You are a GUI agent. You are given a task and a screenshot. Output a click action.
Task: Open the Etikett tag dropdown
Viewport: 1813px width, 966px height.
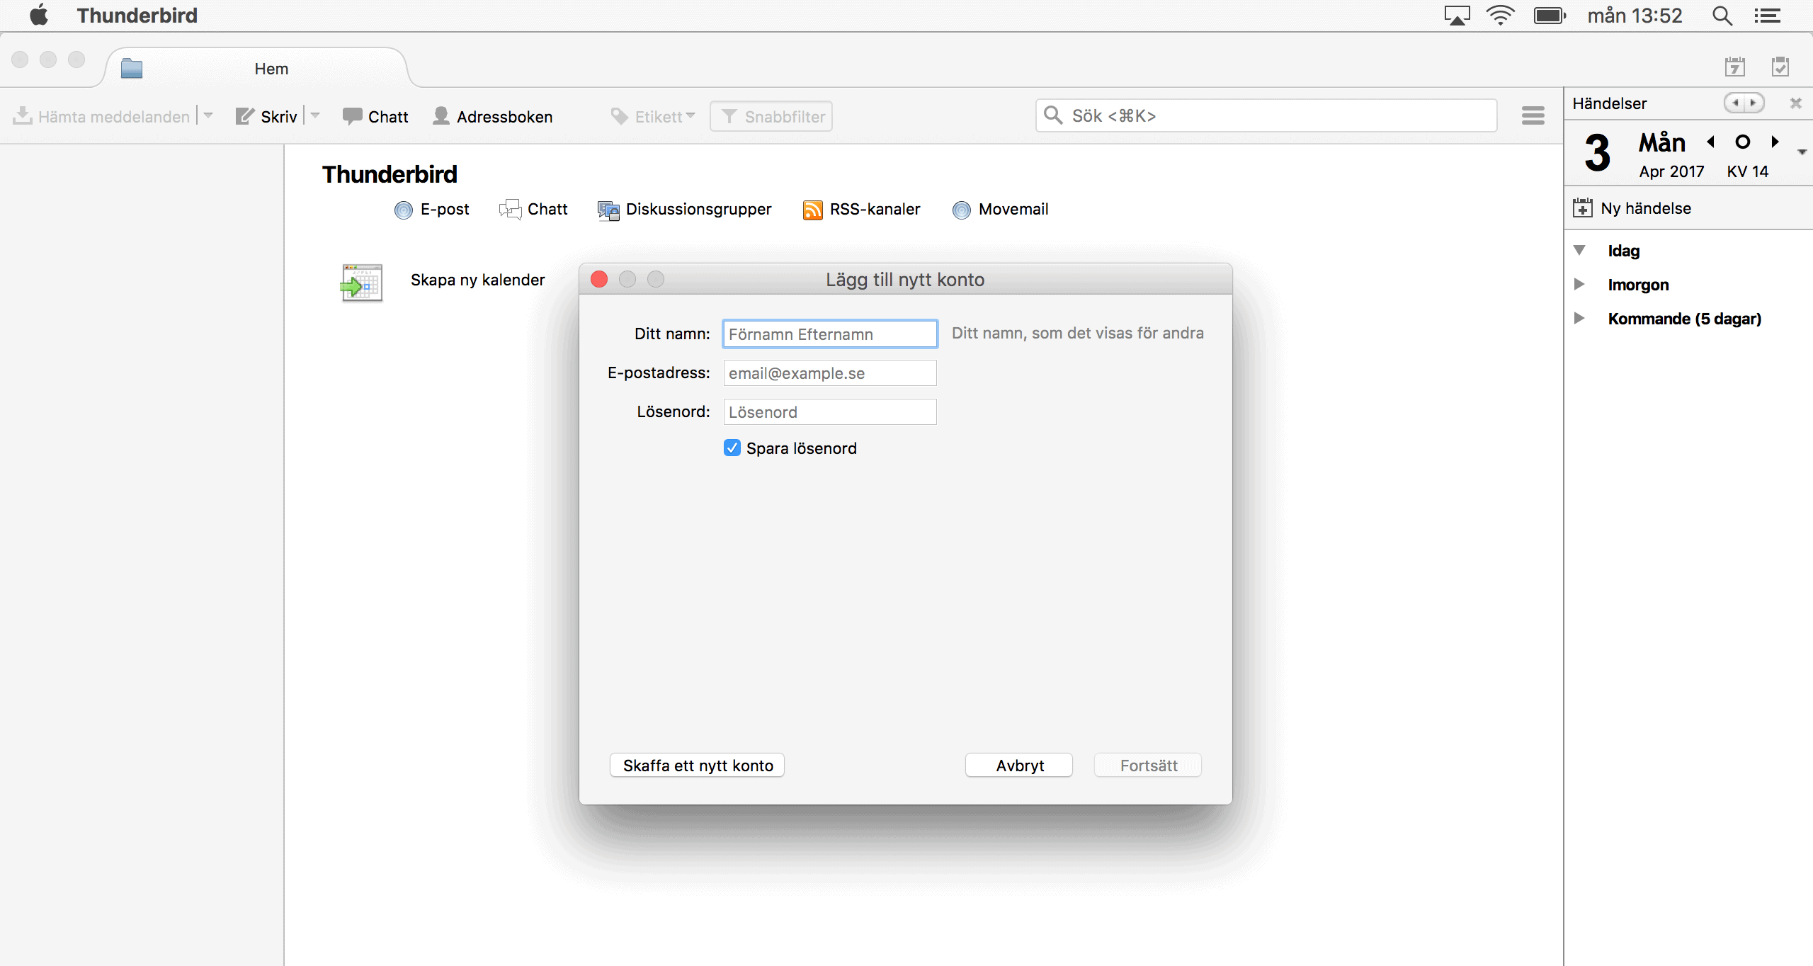tap(653, 116)
